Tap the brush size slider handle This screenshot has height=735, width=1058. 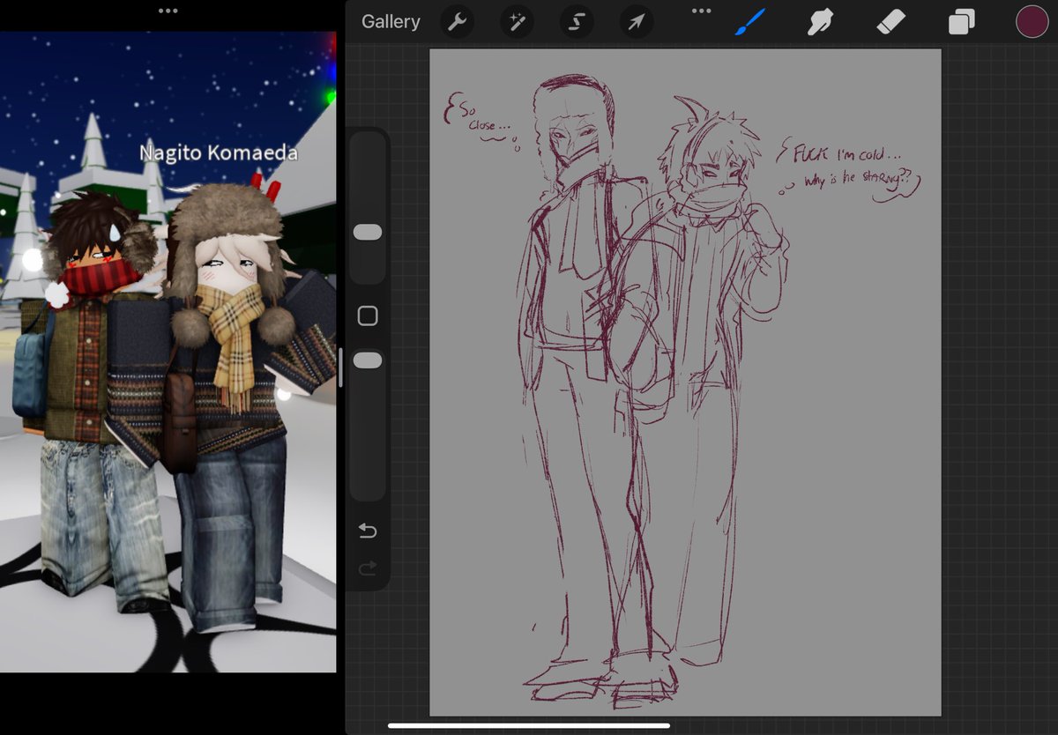[368, 233]
